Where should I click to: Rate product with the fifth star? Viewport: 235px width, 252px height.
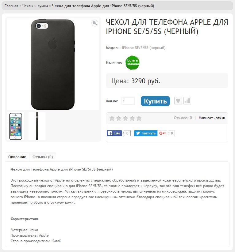(139, 118)
